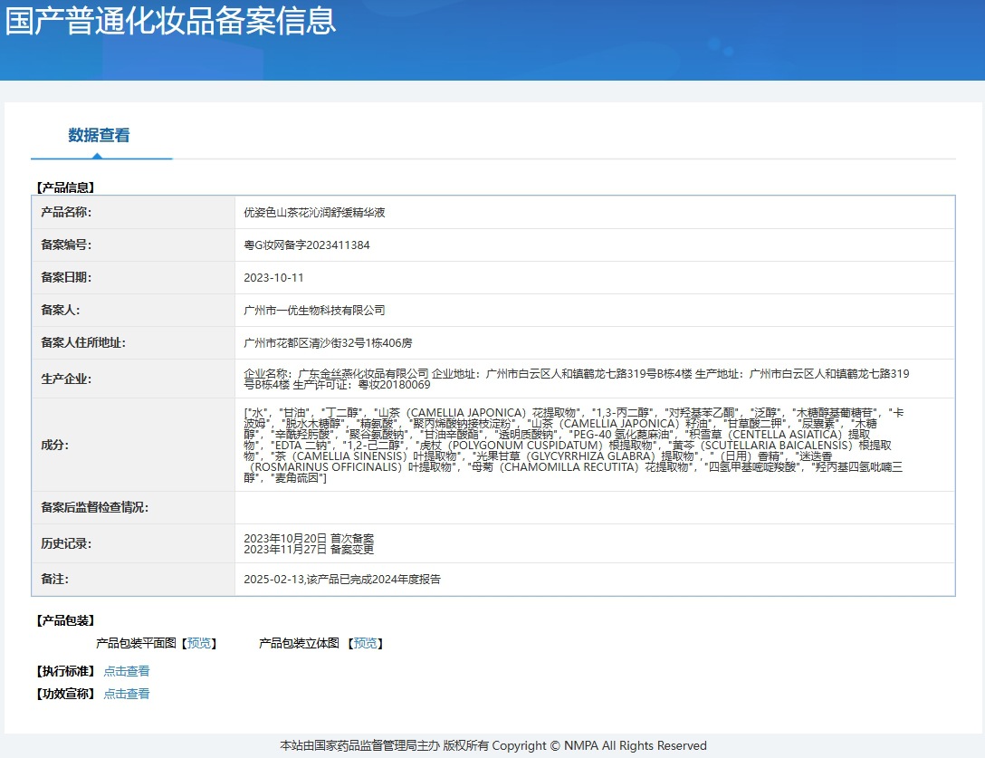985x758 pixels.
Task: Click product name 优姿色山茶花沁润舒缓精华液
Action: [x=314, y=213]
